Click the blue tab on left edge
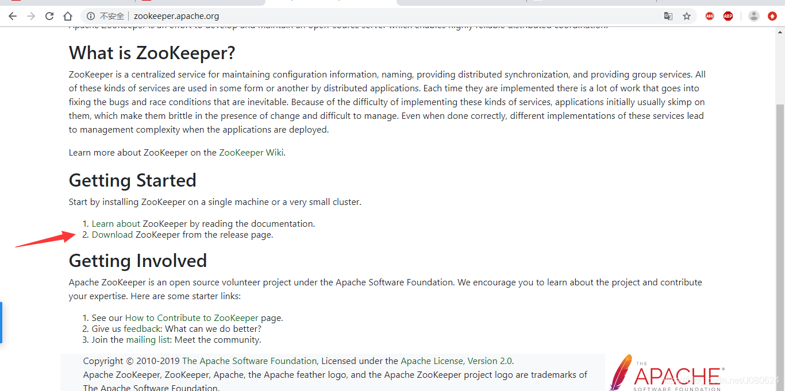Image resolution: width=785 pixels, height=391 pixels. click(x=1, y=322)
